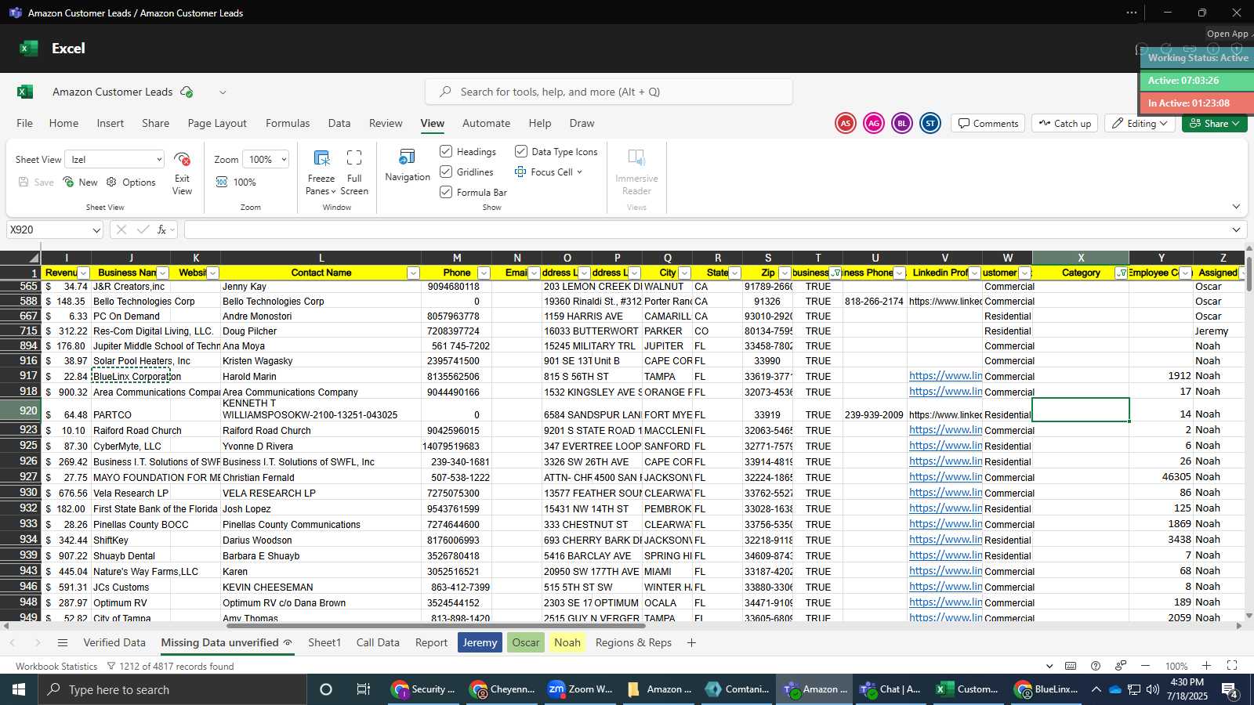Click the cloud saved status icon
Viewport: 1254px width, 705px height.
pos(187,92)
